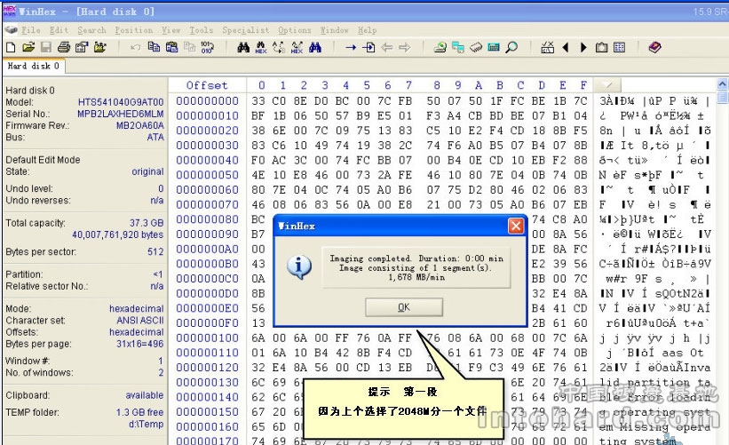
Task: Click the scrollbar up arrow
Action: pos(722,84)
